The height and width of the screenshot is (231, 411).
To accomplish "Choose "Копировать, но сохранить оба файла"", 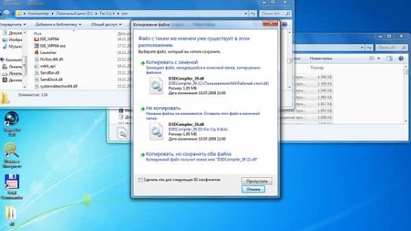I will [x=188, y=154].
